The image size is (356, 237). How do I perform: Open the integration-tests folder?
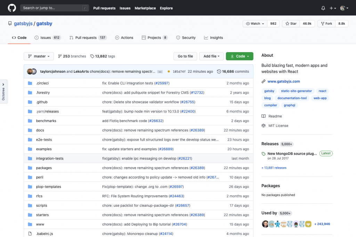coord(49,158)
